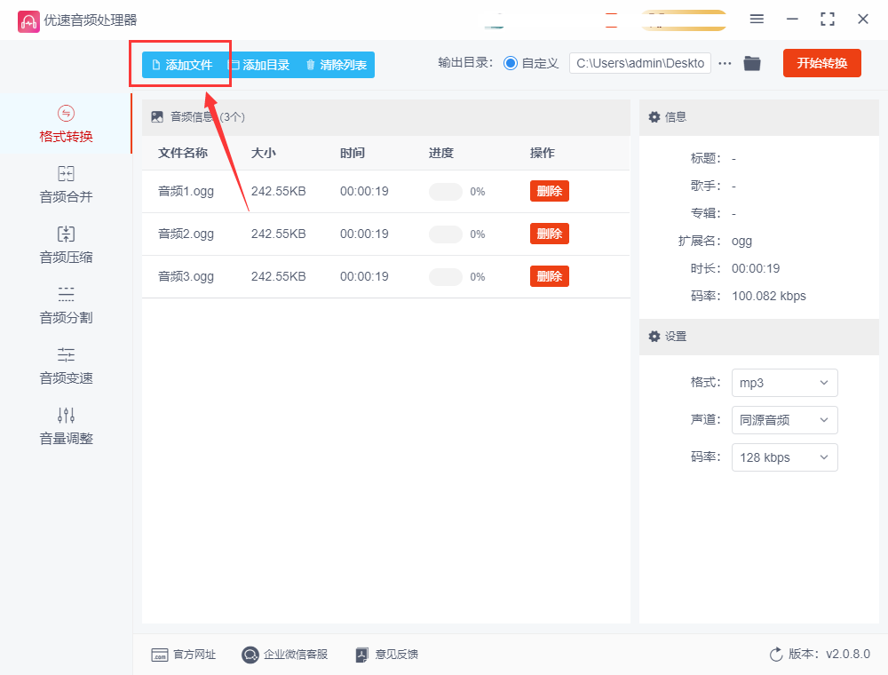The width and height of the screenshot is (888, 675).
Task: Open the 声道 同源音频 channel dropdown
Action: [x=784, y=420]
